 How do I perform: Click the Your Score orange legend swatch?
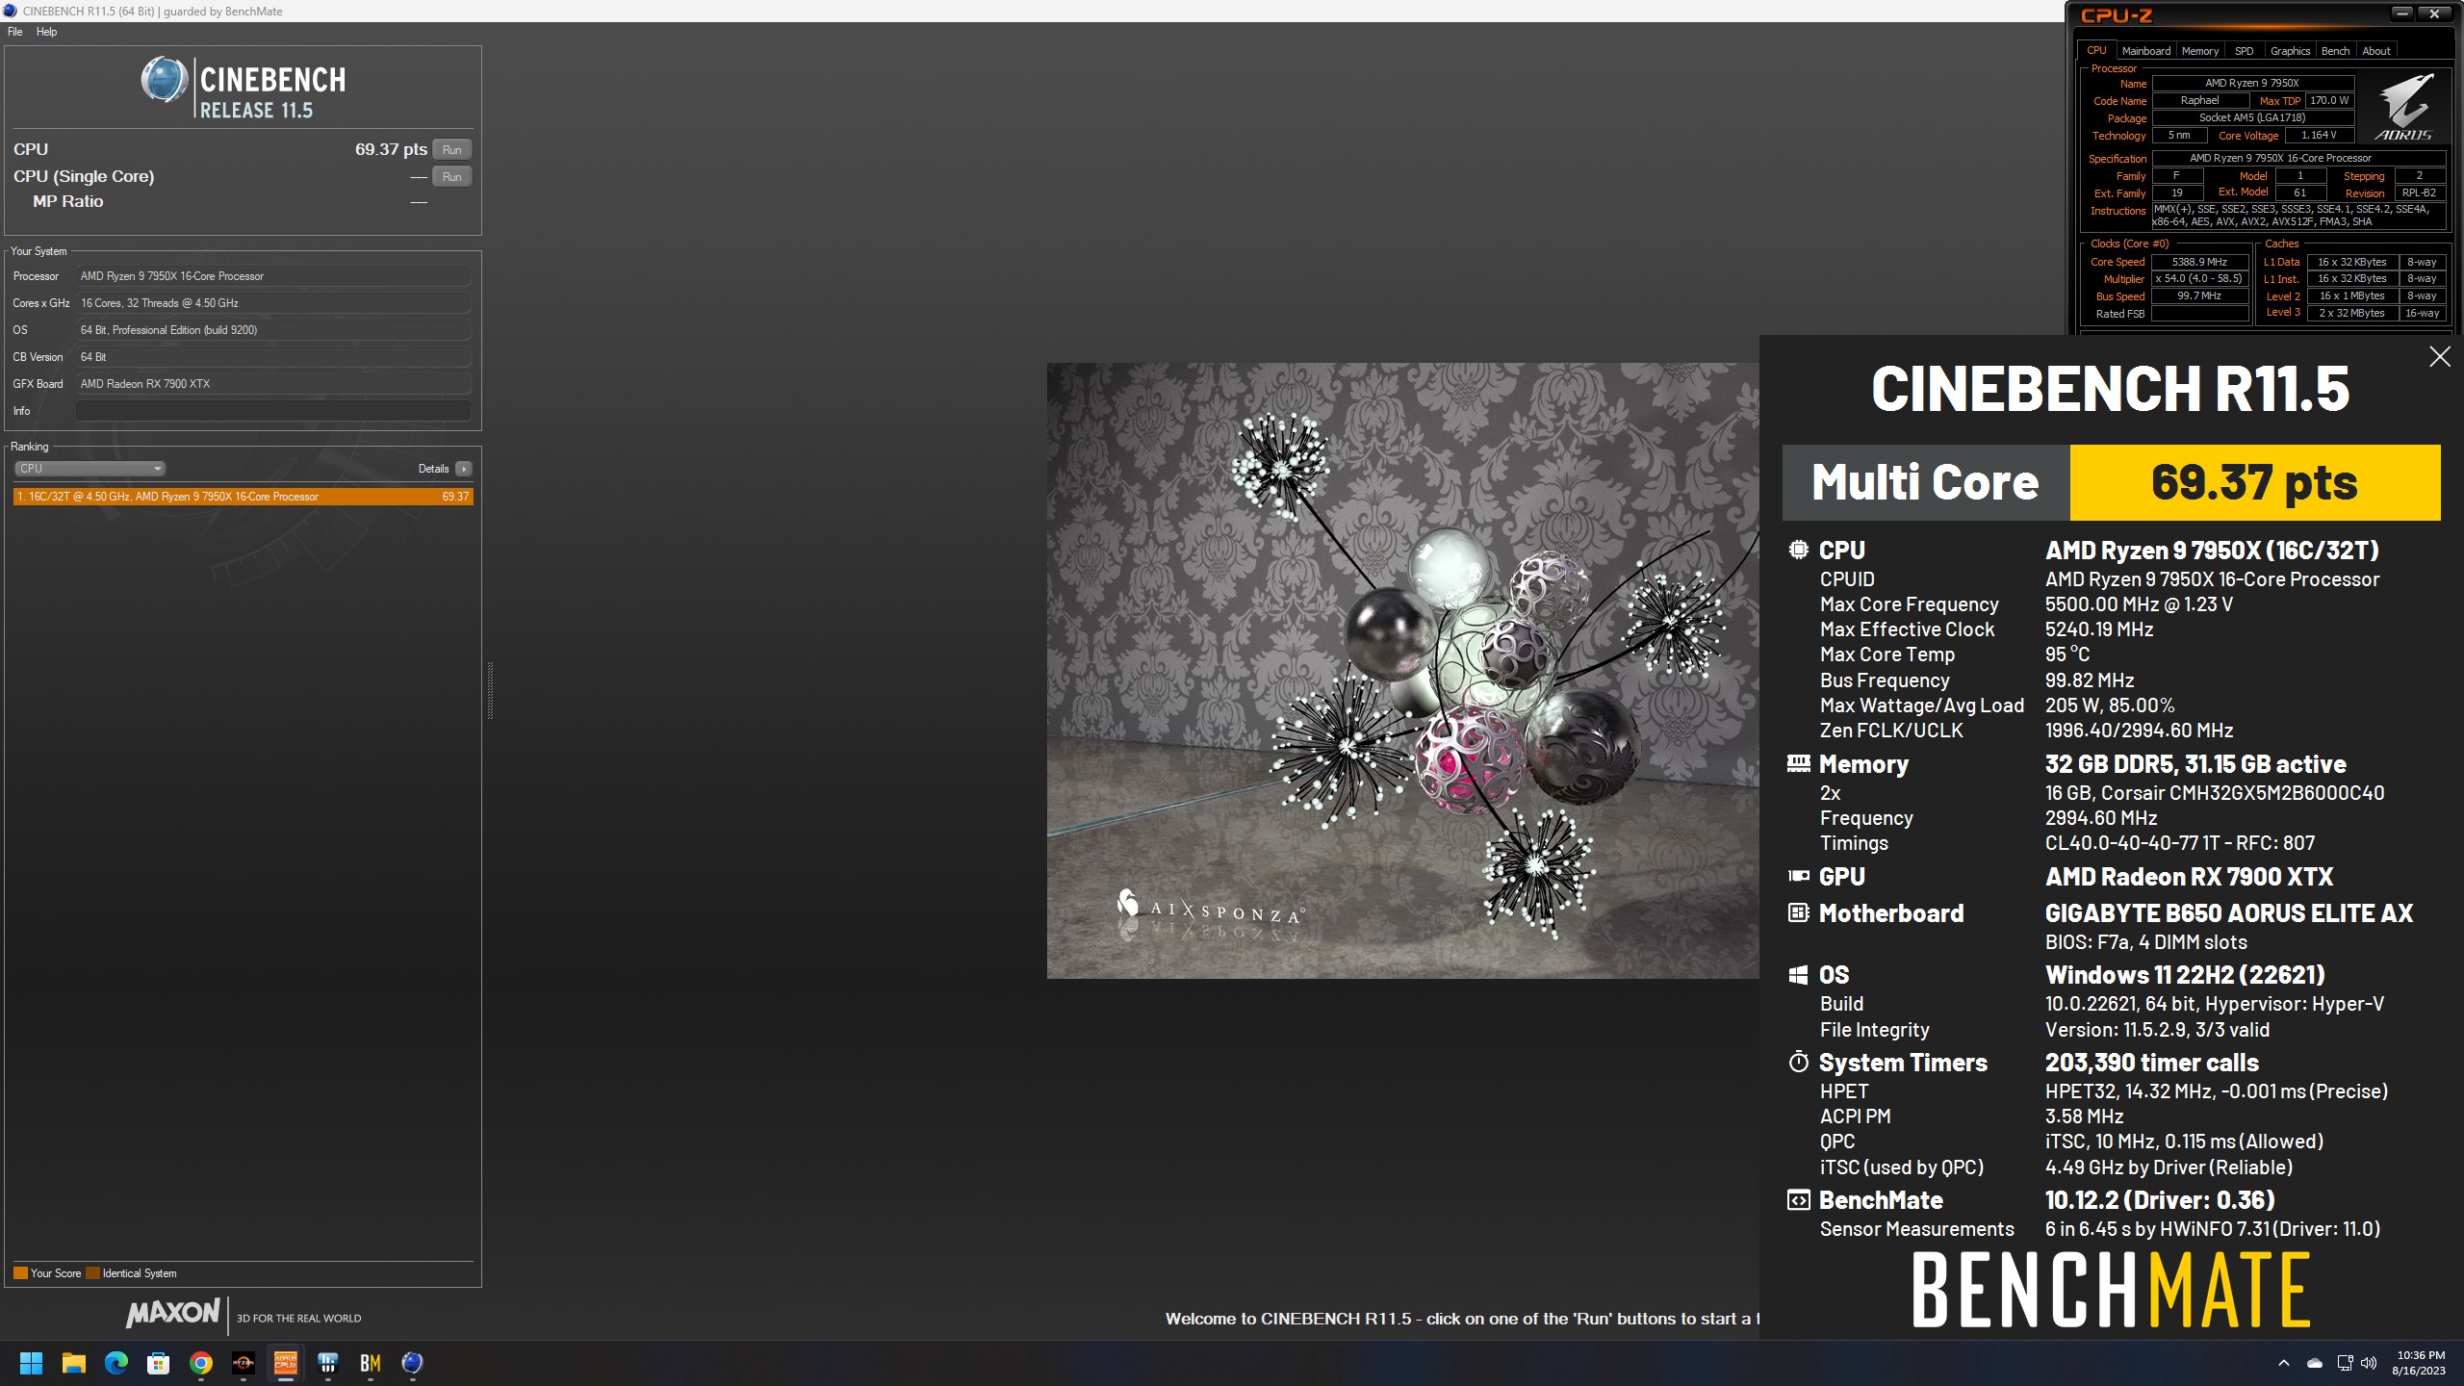pyautogui.click(x=20, y=1273)
